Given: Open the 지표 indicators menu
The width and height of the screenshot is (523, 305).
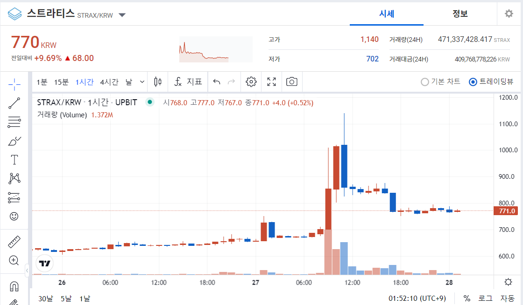Looking at the screenshot, I should coord(188,81).
